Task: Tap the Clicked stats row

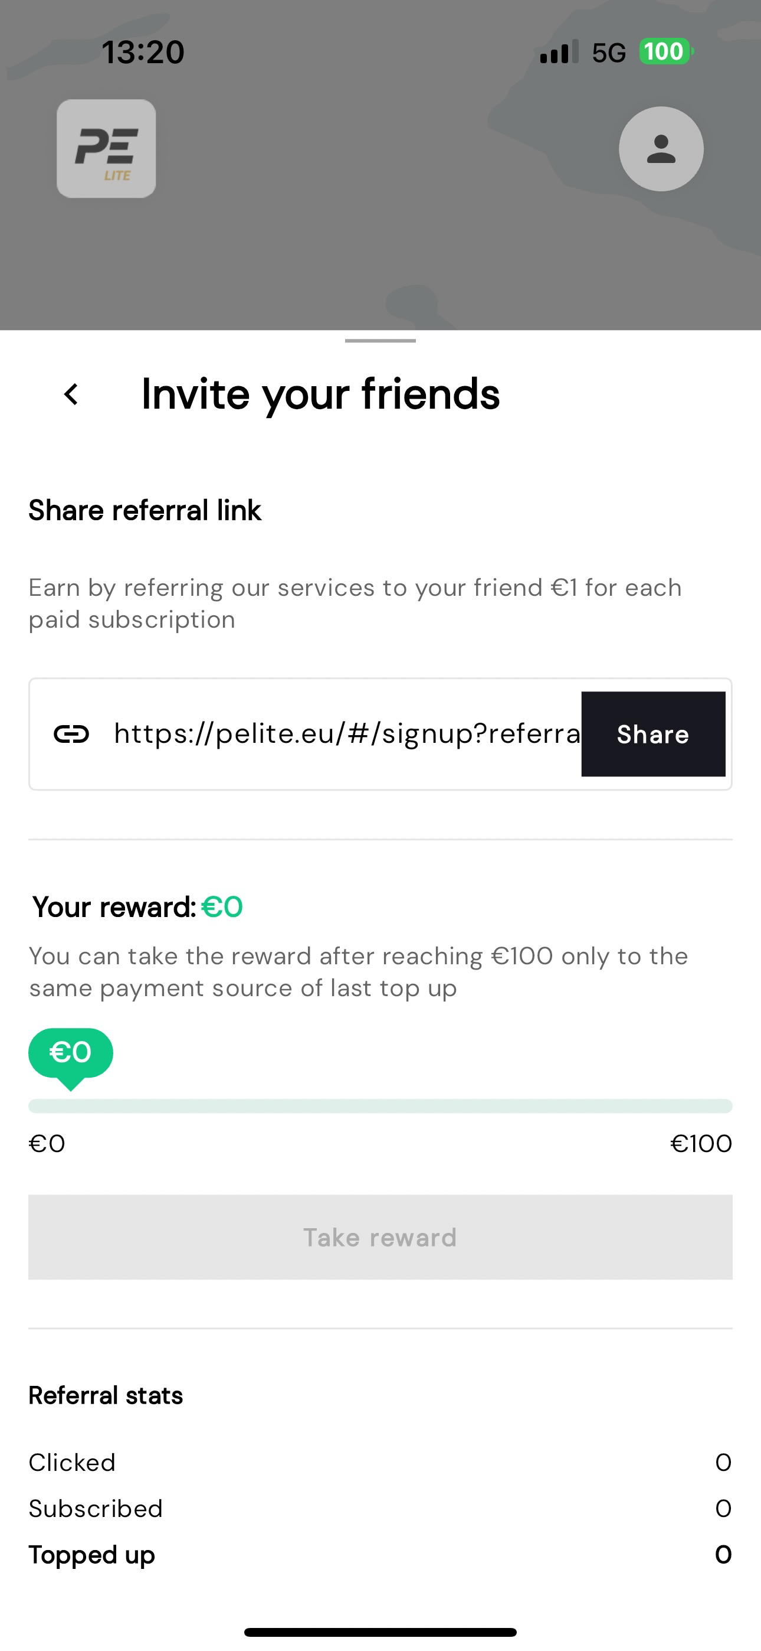Action: [380, 1463]
